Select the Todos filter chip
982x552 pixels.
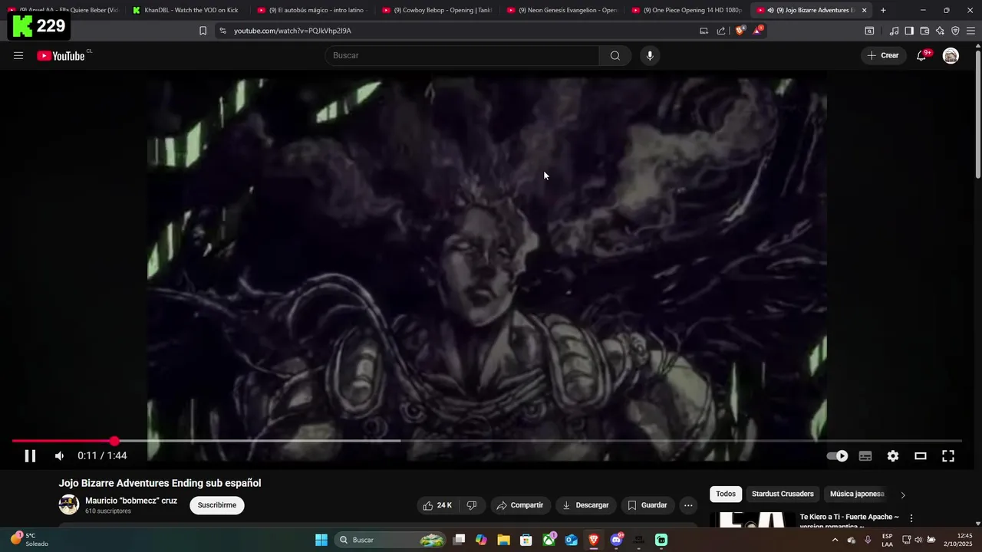click(x=726, y=494)
